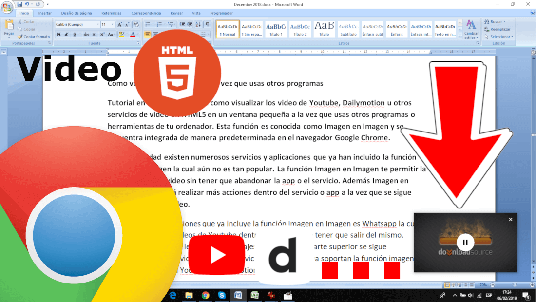This screenshot has height=302, width=536.
Task: Pause the picture-in-picture video
Action: 465,242
